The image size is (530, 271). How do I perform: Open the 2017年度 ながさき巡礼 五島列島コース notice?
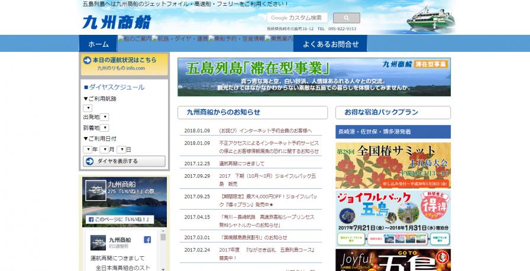(x=267, y=254)
